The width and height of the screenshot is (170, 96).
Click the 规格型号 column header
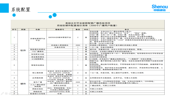[60, 29]
